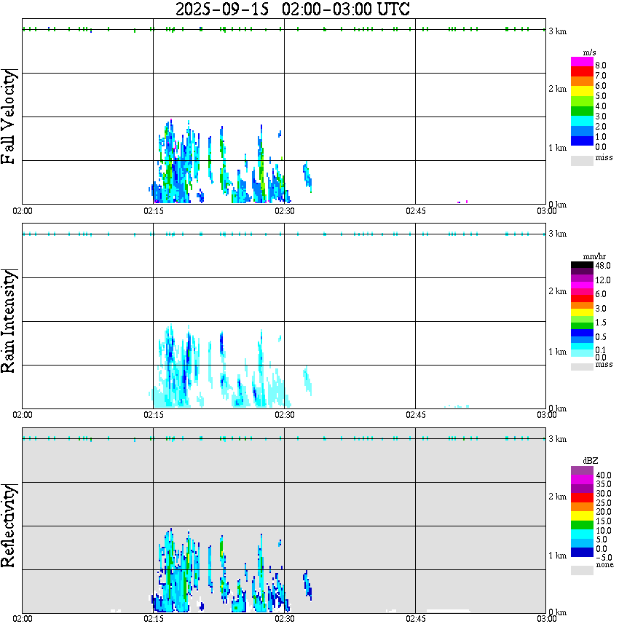Select the gray "miss" swatch in Rain Intensity legend
This screenshot has width=619, height=632.
[582, 367]
